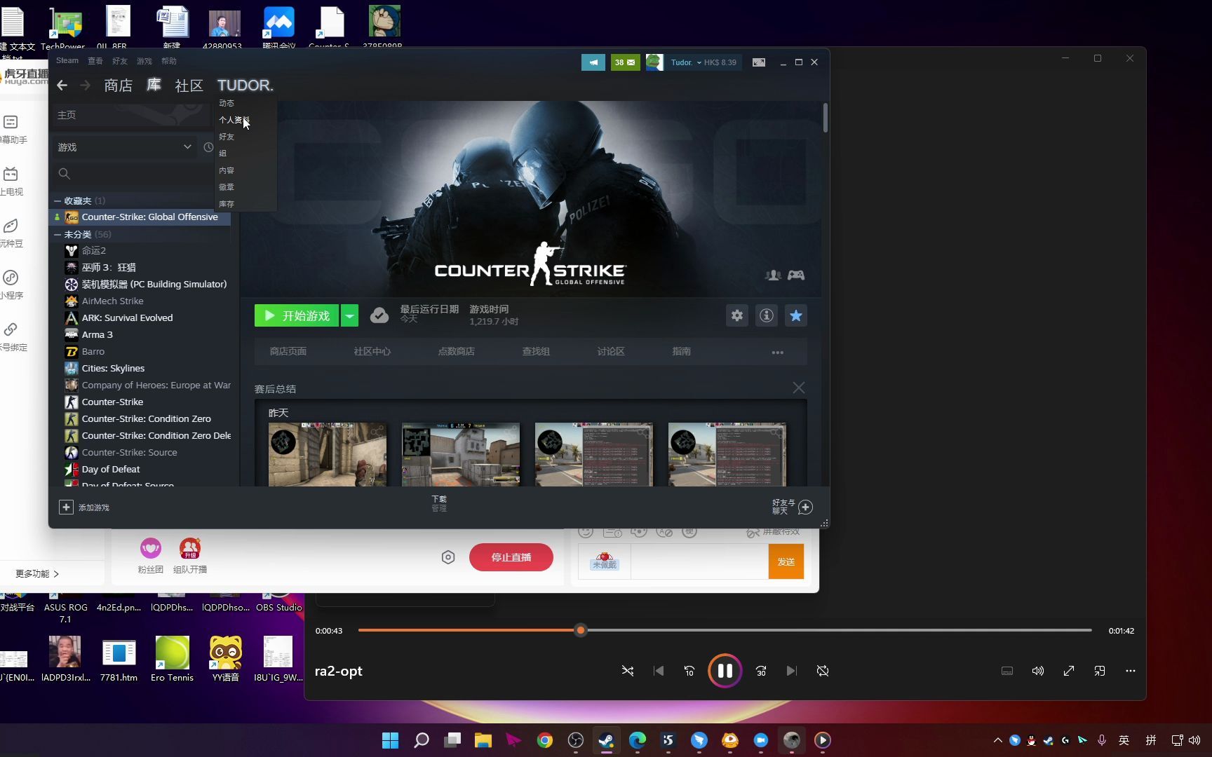View friends who play icon
Viewport: 1212px width, 757px height.
[x=774, y=275]
